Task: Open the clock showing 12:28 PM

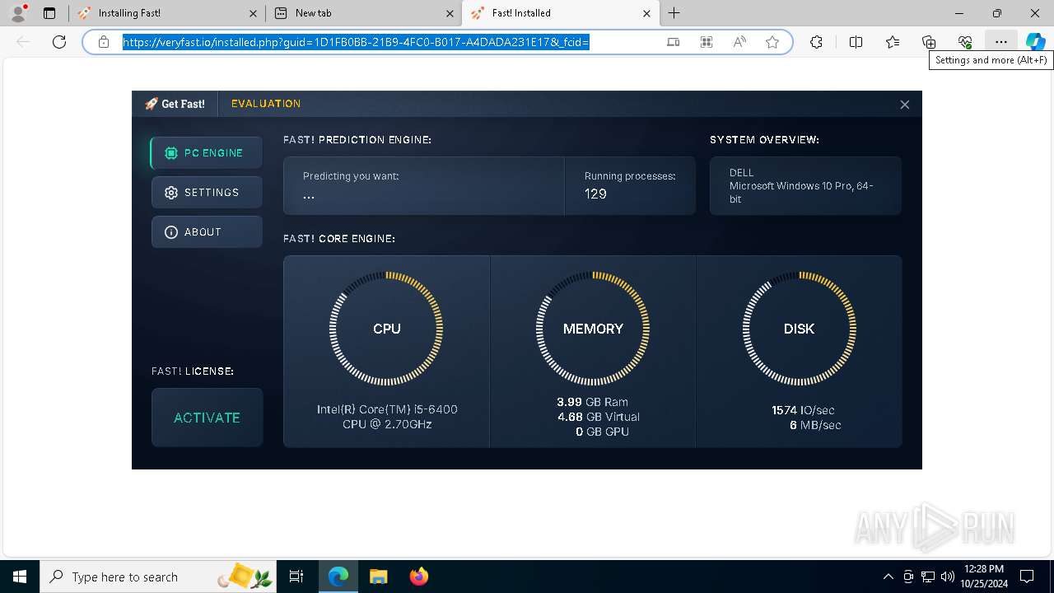Action: click(983, 577)
